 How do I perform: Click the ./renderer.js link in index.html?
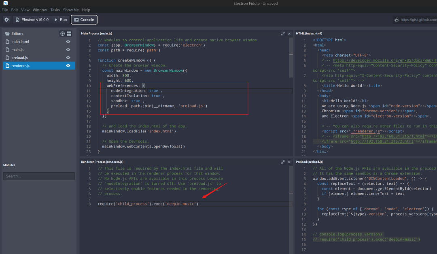point(365,131)
